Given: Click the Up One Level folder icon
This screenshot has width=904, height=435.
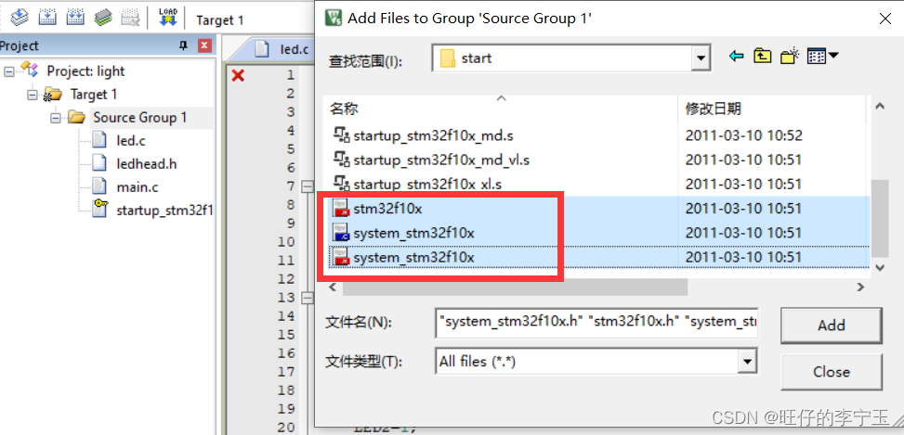Looking at the screenshot, I should (762, 57).
